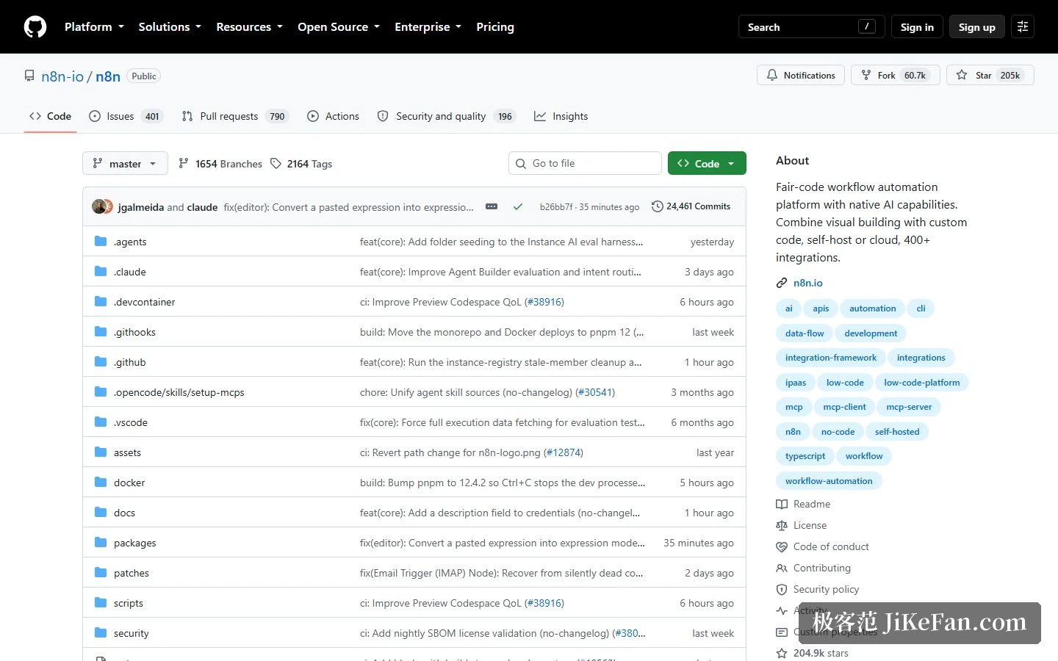Open the License scale icon link
Viewport: 1058px width, 661px height.
(802, 525)
